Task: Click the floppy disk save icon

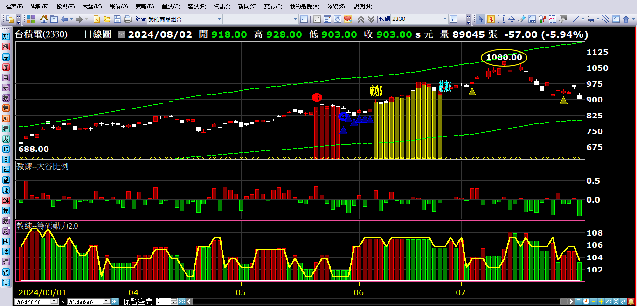Action: click(117, 19)
